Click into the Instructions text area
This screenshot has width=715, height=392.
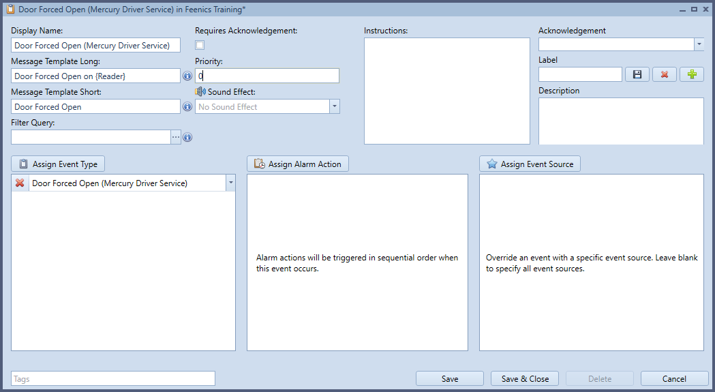[447, 91]
